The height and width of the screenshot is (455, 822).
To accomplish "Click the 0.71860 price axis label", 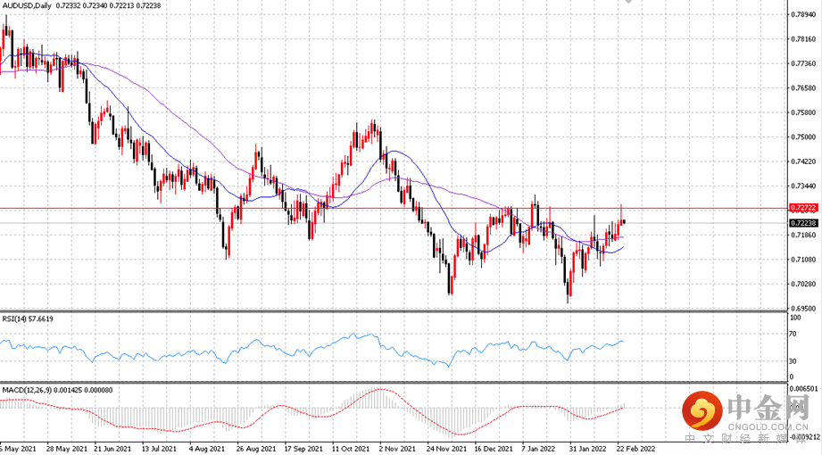I will tap(803, 236).
